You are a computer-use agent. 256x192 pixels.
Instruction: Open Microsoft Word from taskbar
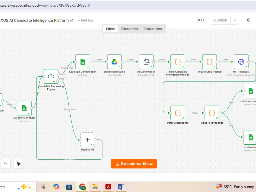click(x=121, y=187)
